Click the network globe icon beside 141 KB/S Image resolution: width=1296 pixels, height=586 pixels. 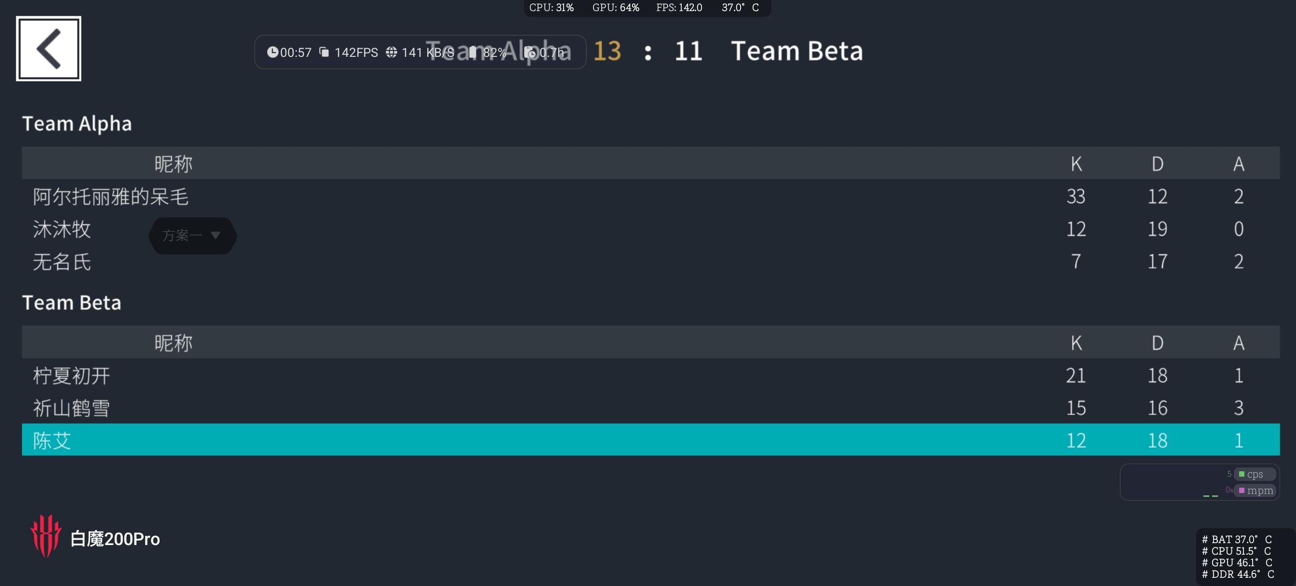click(391, 53)
